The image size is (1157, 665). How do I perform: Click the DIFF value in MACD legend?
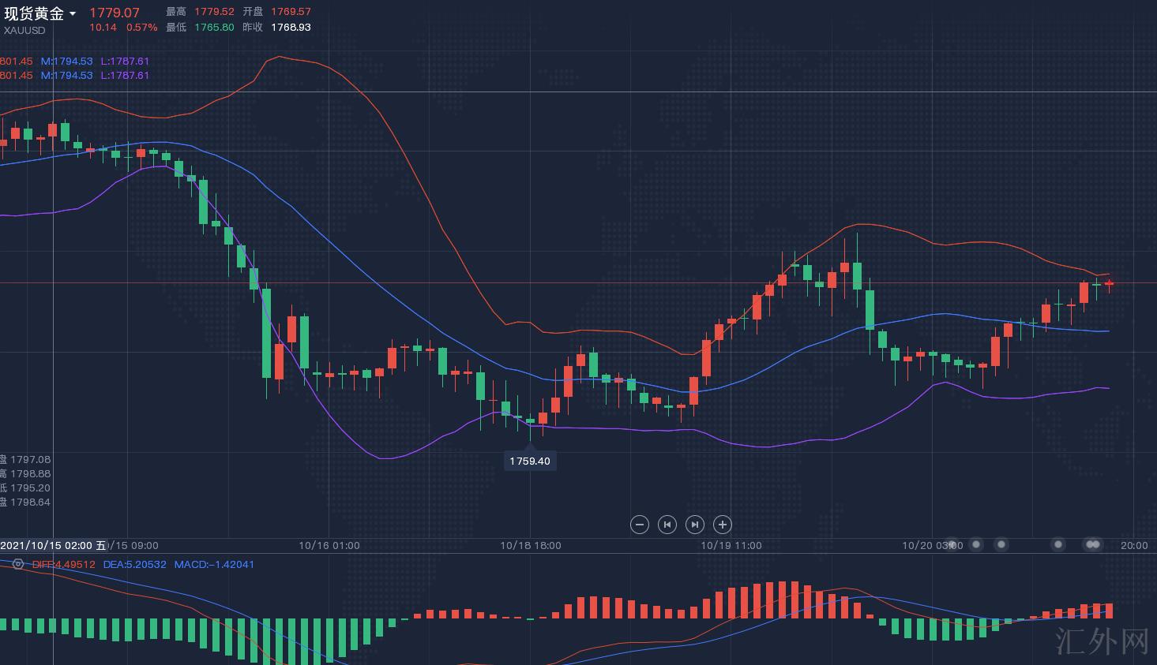pyautogui.click(x=63, y=565)
